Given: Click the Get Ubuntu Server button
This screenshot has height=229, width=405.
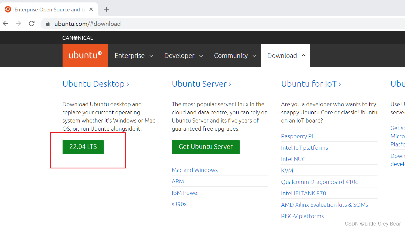Looking at the screenshot, I should tap(206, 147).
